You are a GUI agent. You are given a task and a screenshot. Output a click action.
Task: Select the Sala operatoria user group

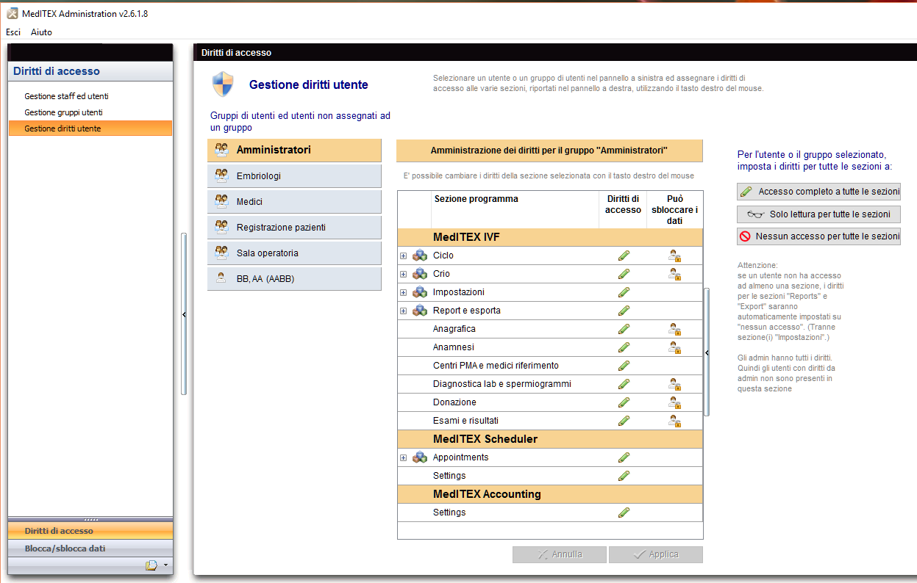[x=294, y=253]
